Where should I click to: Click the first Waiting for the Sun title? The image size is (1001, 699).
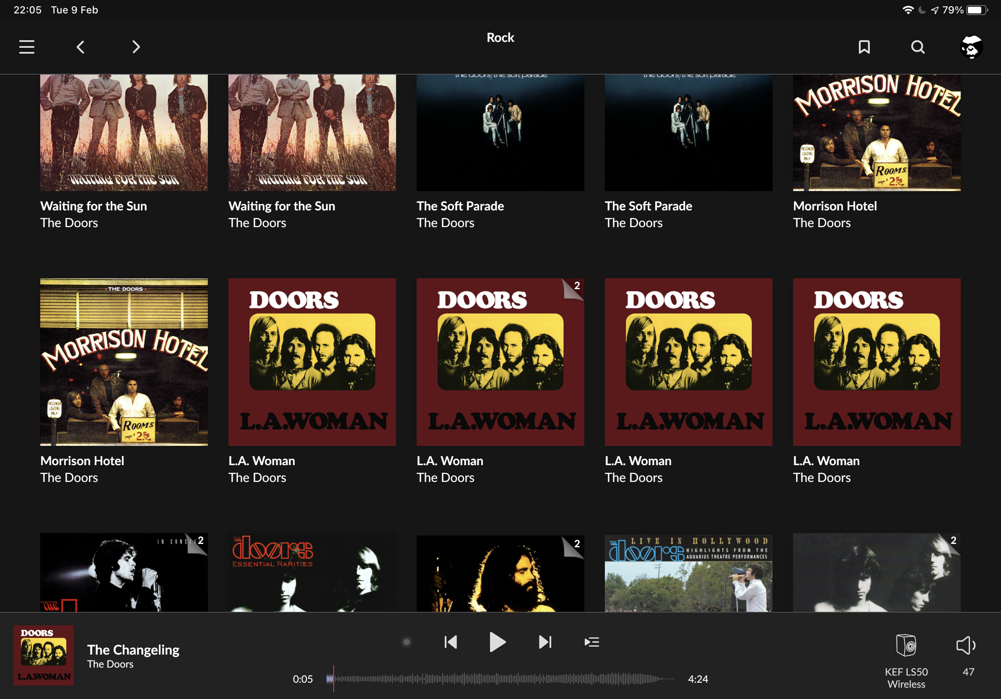coord(93,206)
